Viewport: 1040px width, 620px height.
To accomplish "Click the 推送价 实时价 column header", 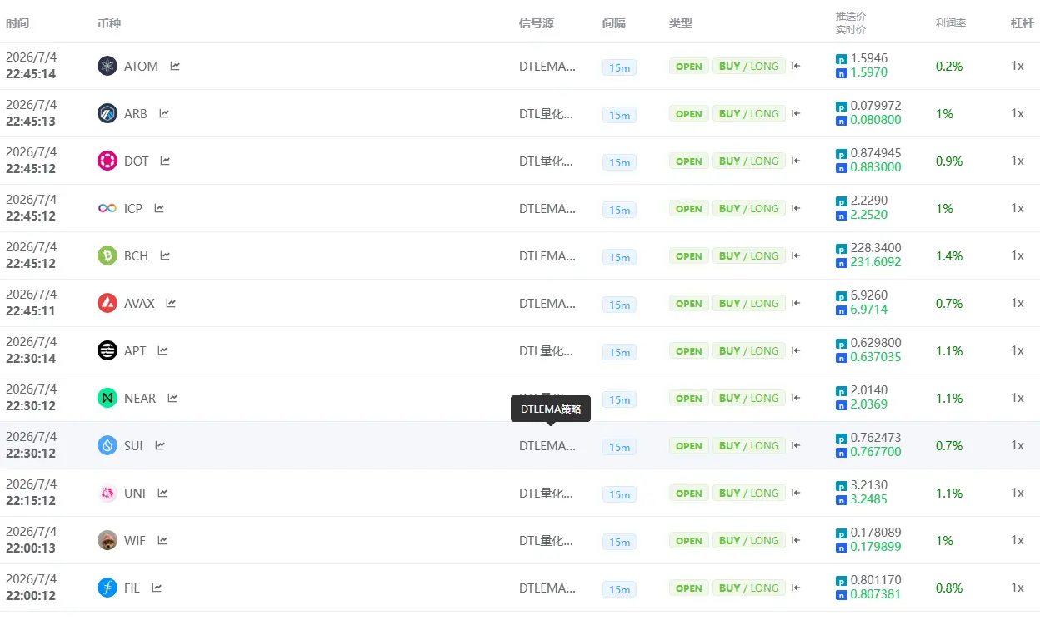I will click(x=851, y=22).
